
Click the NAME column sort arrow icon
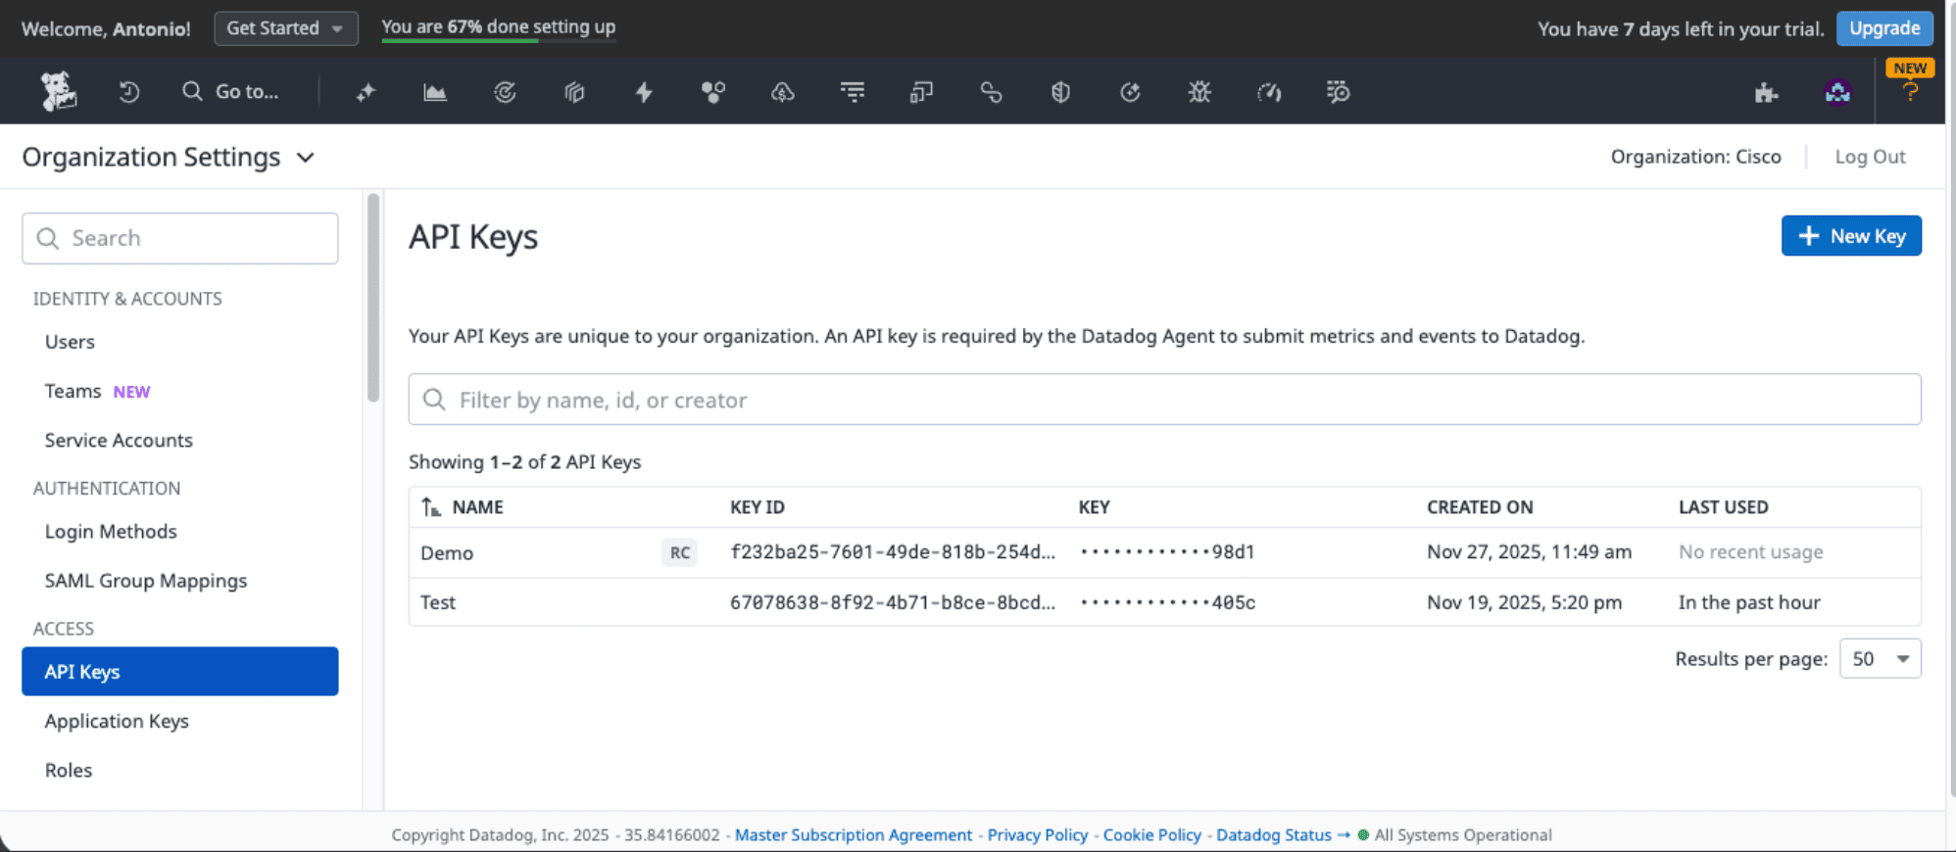pos(431,507)
